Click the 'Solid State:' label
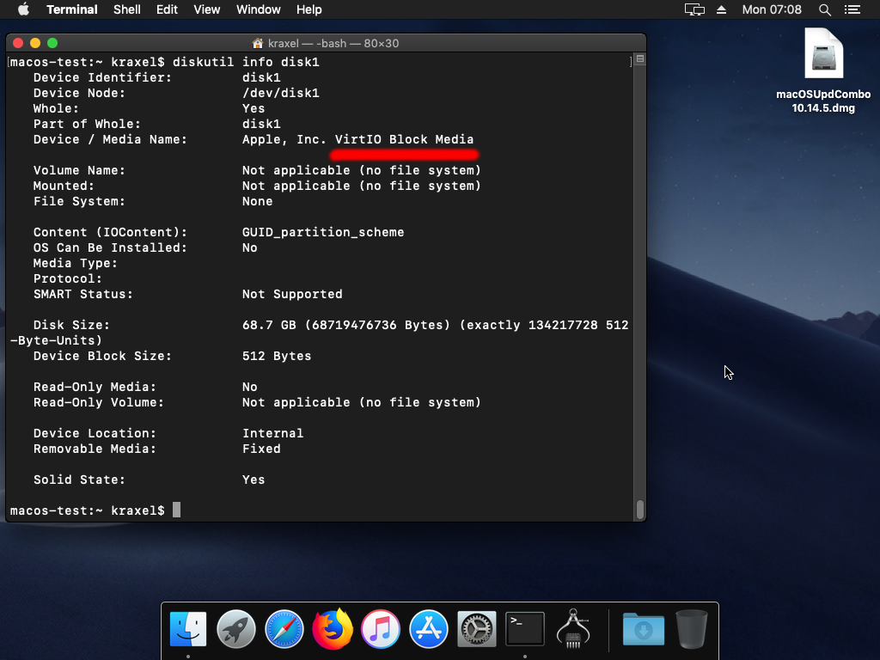880x660 pixels. [79, 480]
